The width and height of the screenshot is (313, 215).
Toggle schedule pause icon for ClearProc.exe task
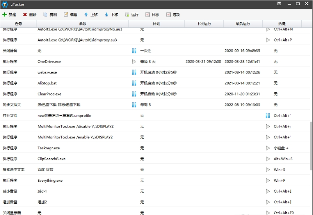134,94
